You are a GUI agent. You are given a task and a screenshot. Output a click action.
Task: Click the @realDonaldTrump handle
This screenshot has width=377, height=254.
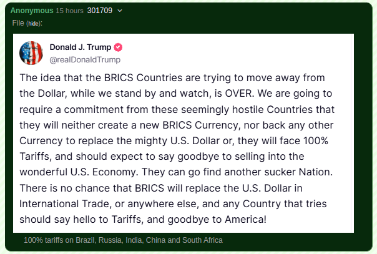point(85,59)
